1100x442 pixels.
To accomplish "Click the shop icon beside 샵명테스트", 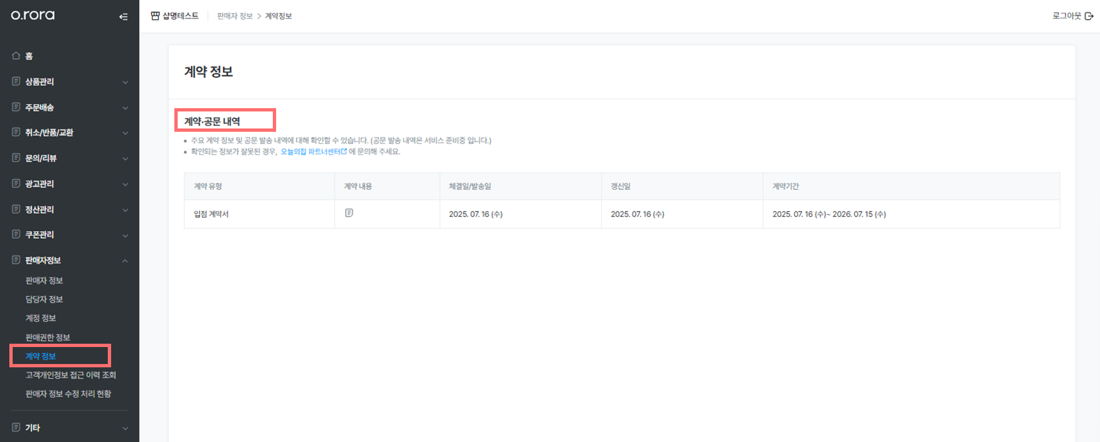I will pyautogui.click(x=155, y=16).
